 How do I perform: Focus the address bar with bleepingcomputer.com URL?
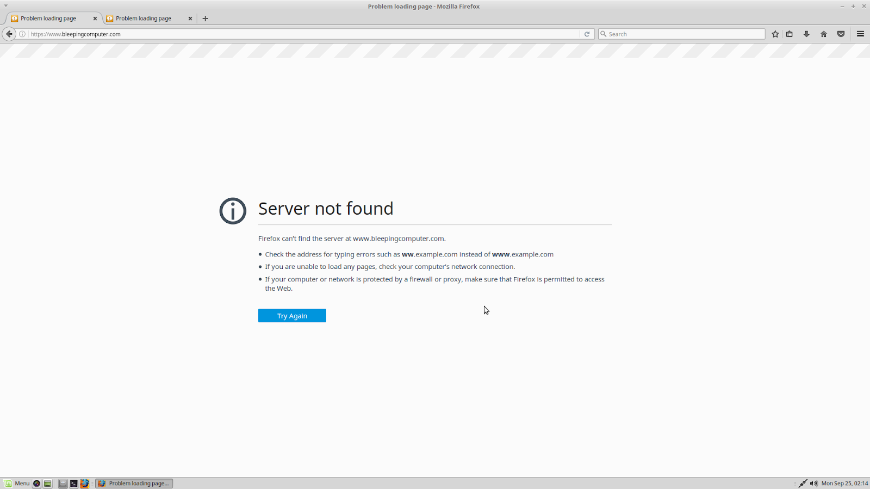point(304,34)
